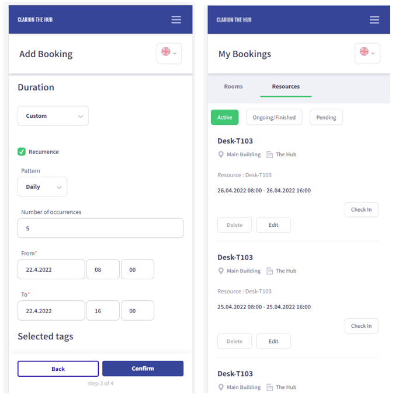This screenshot has width=399, height=407.
Task: Open the Daily pattern dropdown
Action: coord(43,187)
